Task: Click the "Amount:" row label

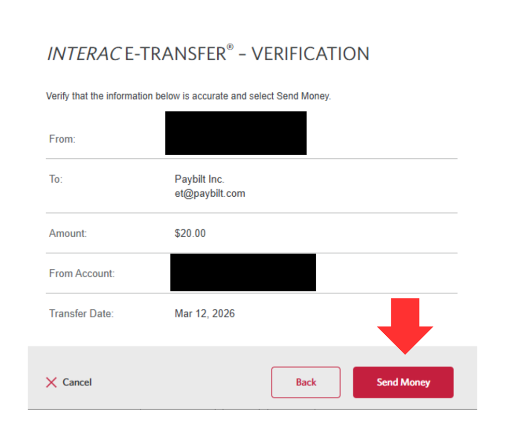Action: [68, 234]
